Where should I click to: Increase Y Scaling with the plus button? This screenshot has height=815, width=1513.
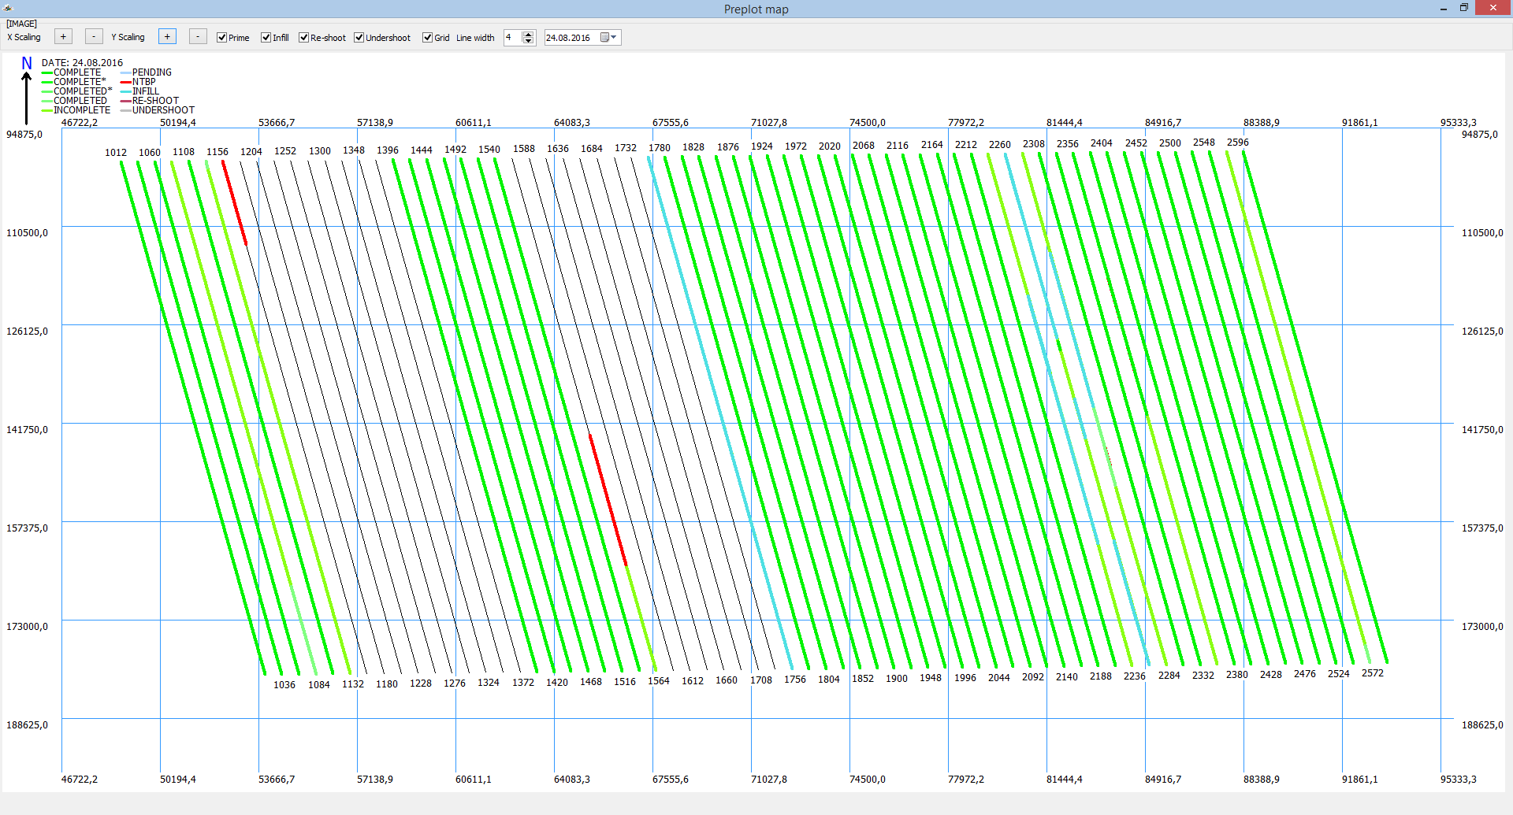point(167,37)
